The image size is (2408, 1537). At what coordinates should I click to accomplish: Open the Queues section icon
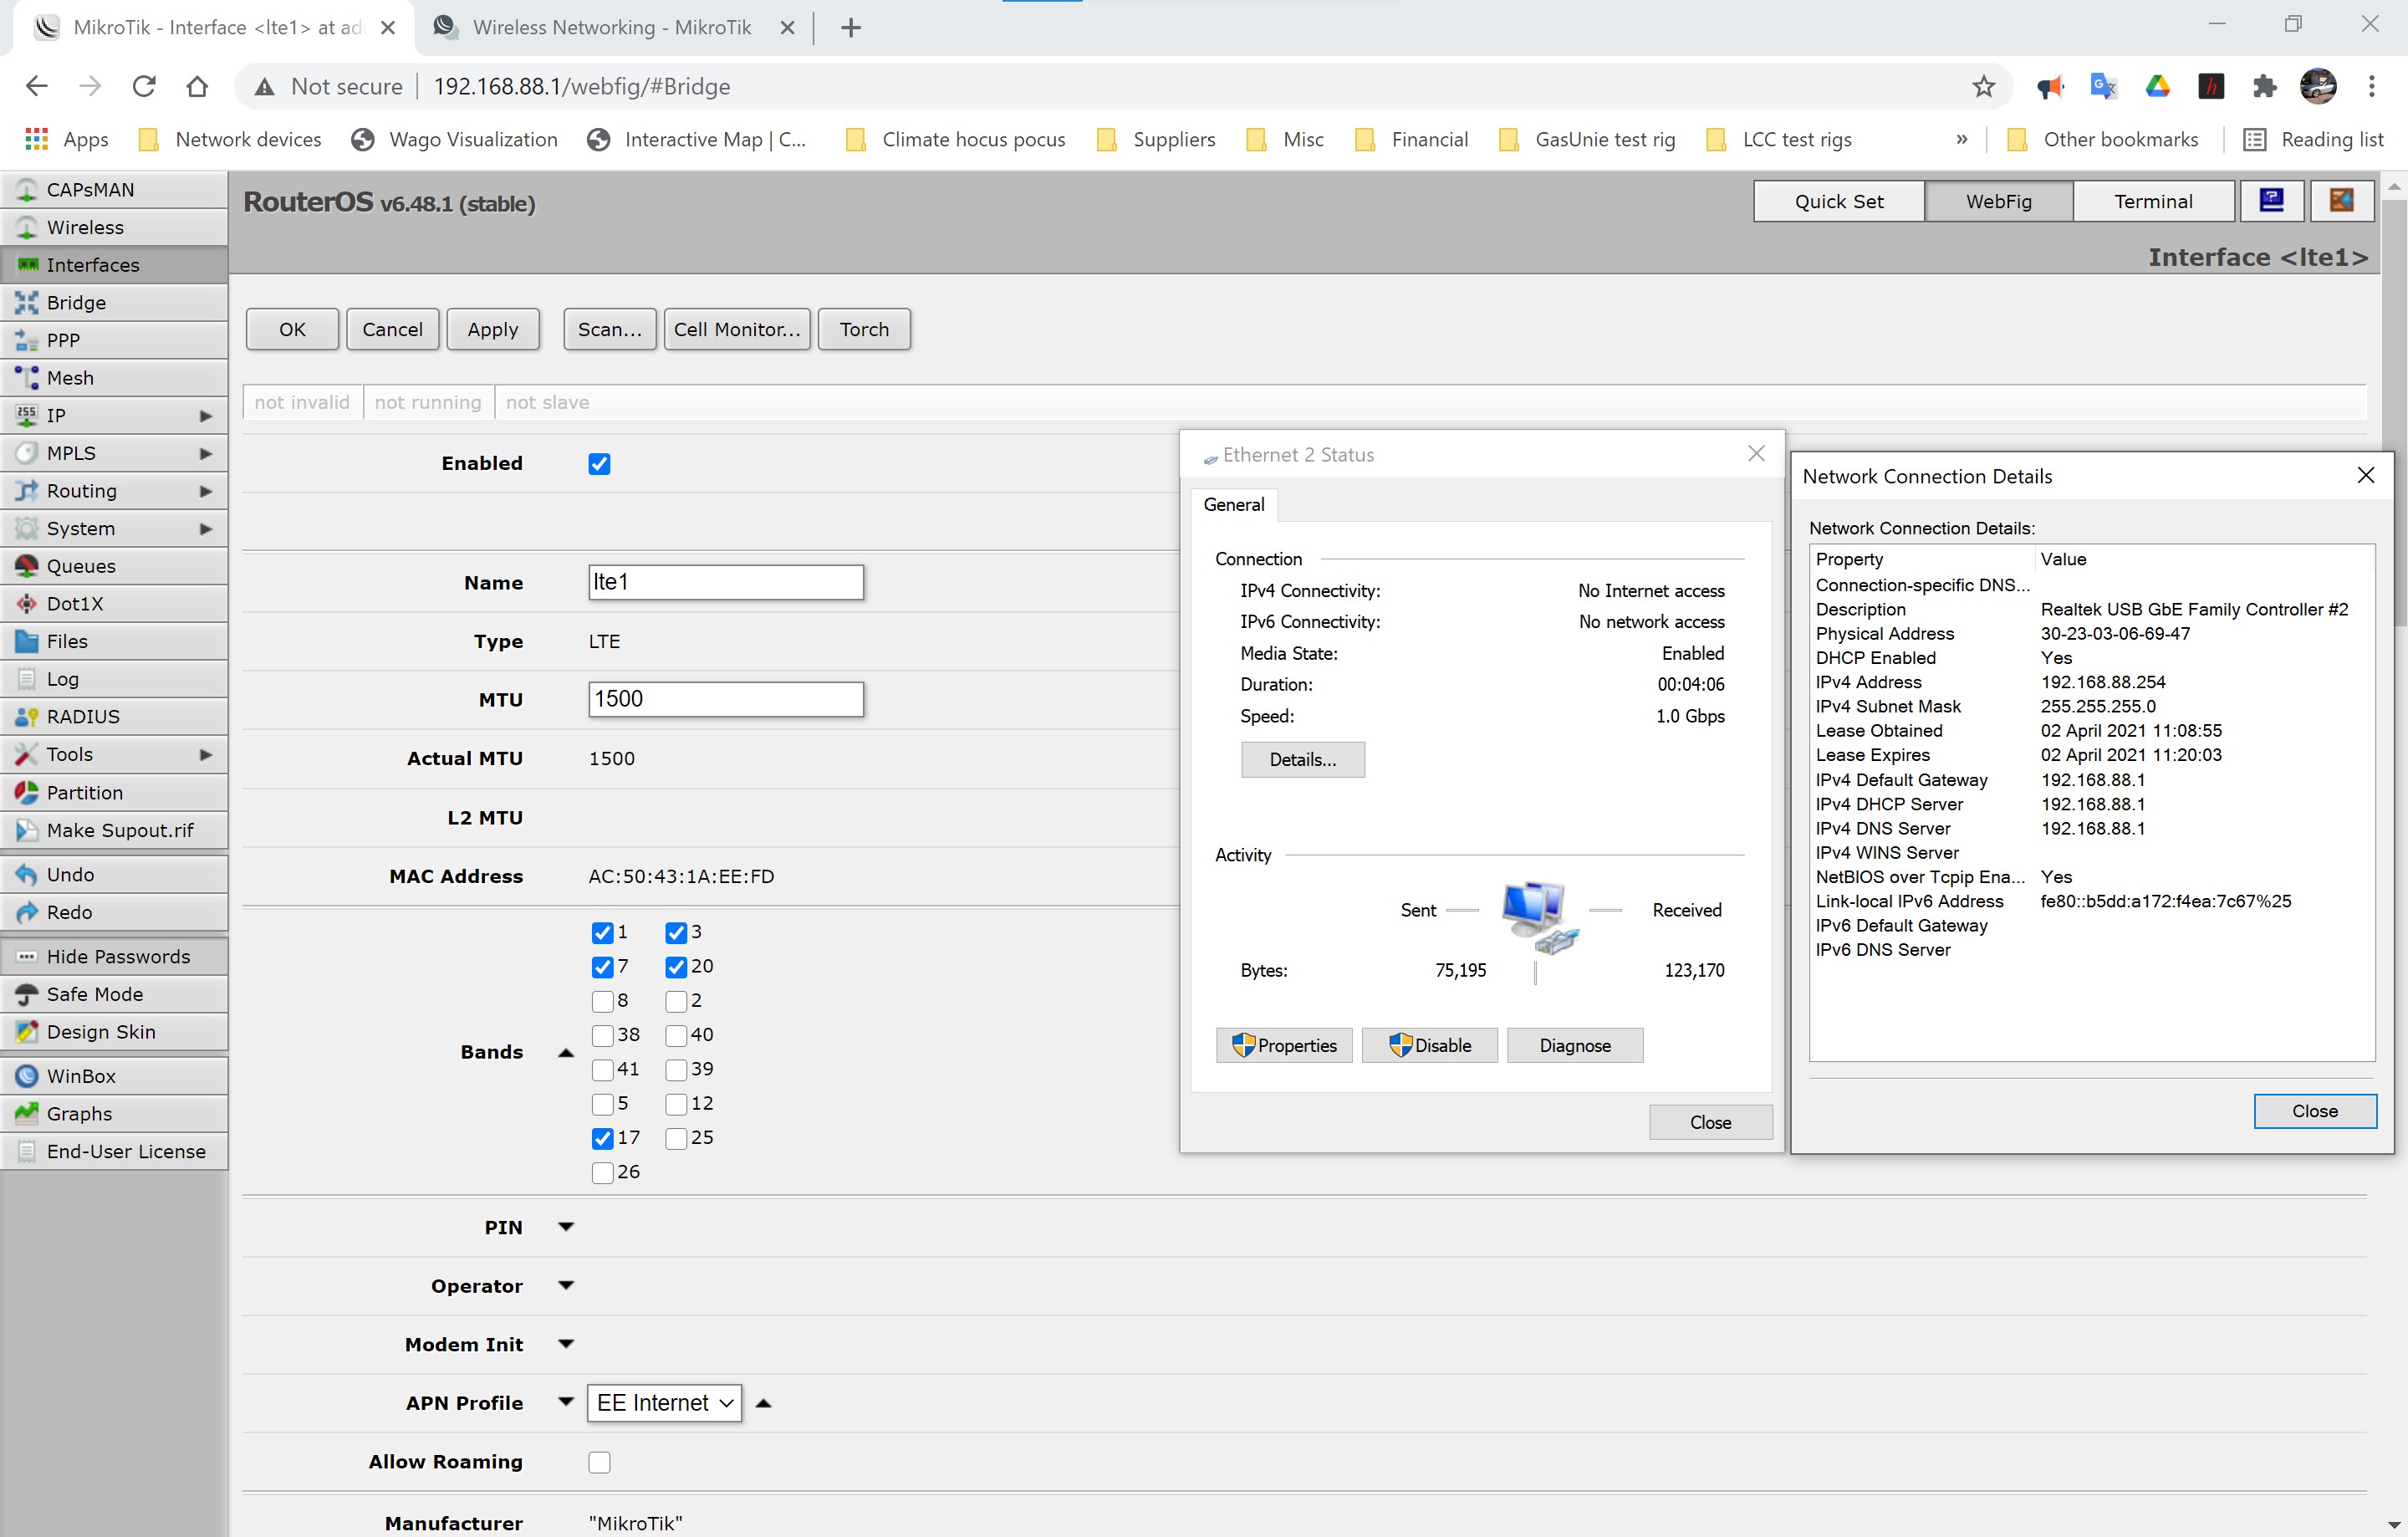[27, 566]
